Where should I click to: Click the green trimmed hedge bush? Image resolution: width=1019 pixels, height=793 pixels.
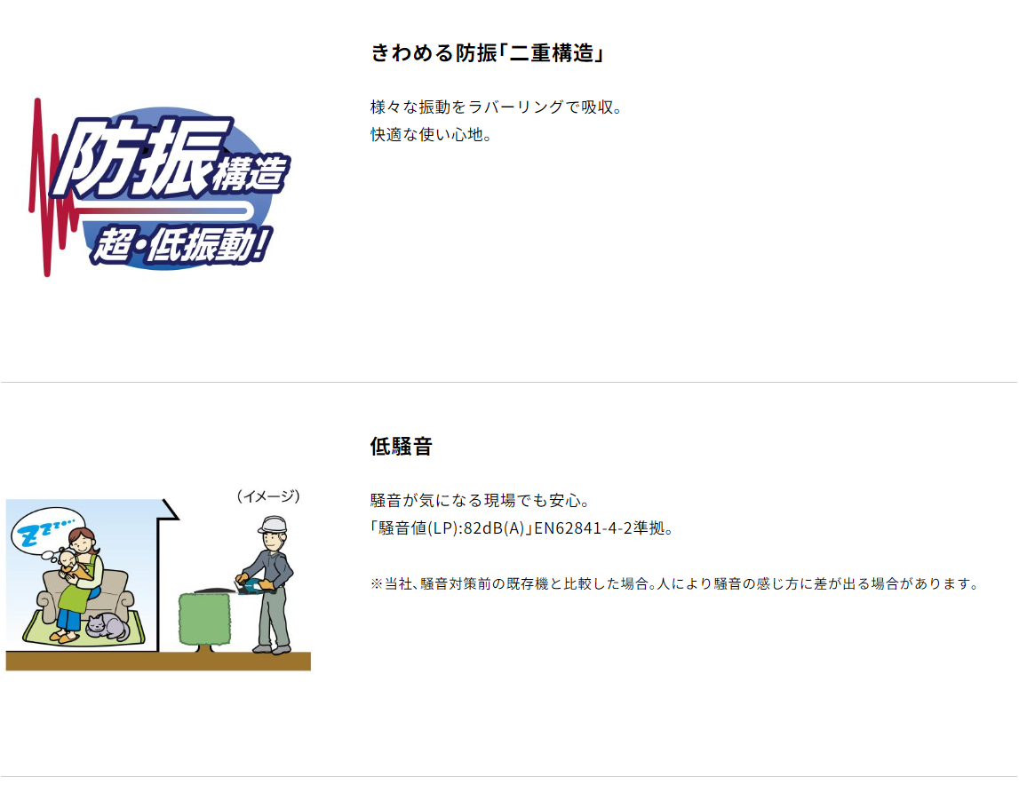[204, 620]
